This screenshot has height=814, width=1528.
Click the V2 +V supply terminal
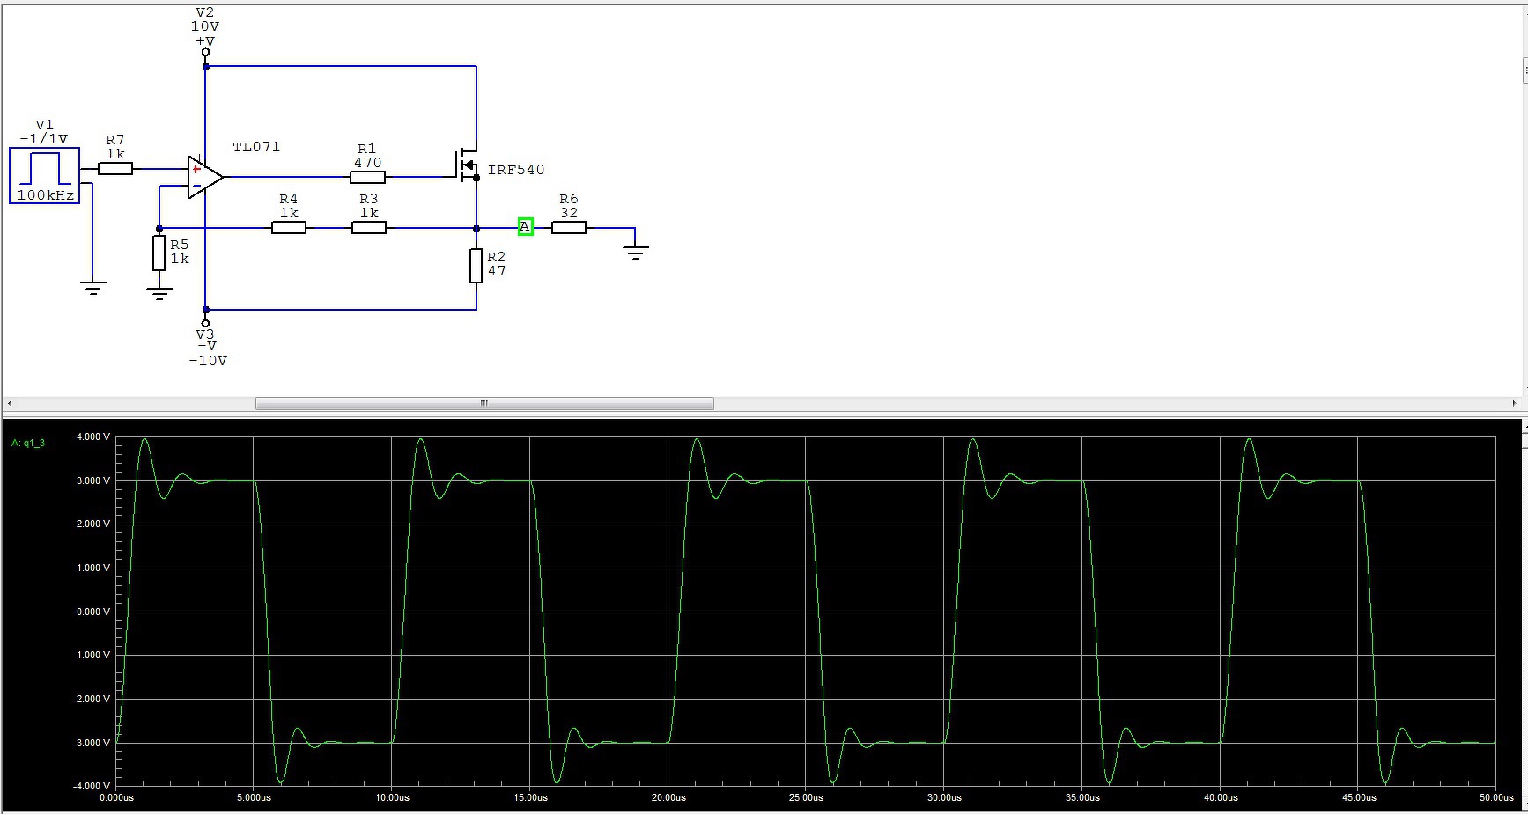pos(205,52)
